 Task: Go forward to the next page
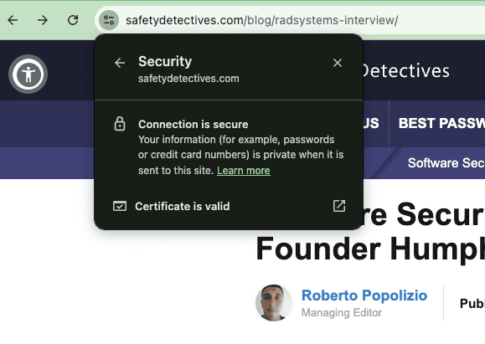coord(43,20)
